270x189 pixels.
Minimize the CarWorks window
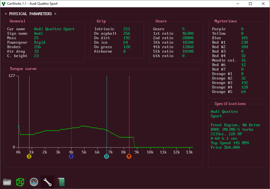click(x=238, y=4)
